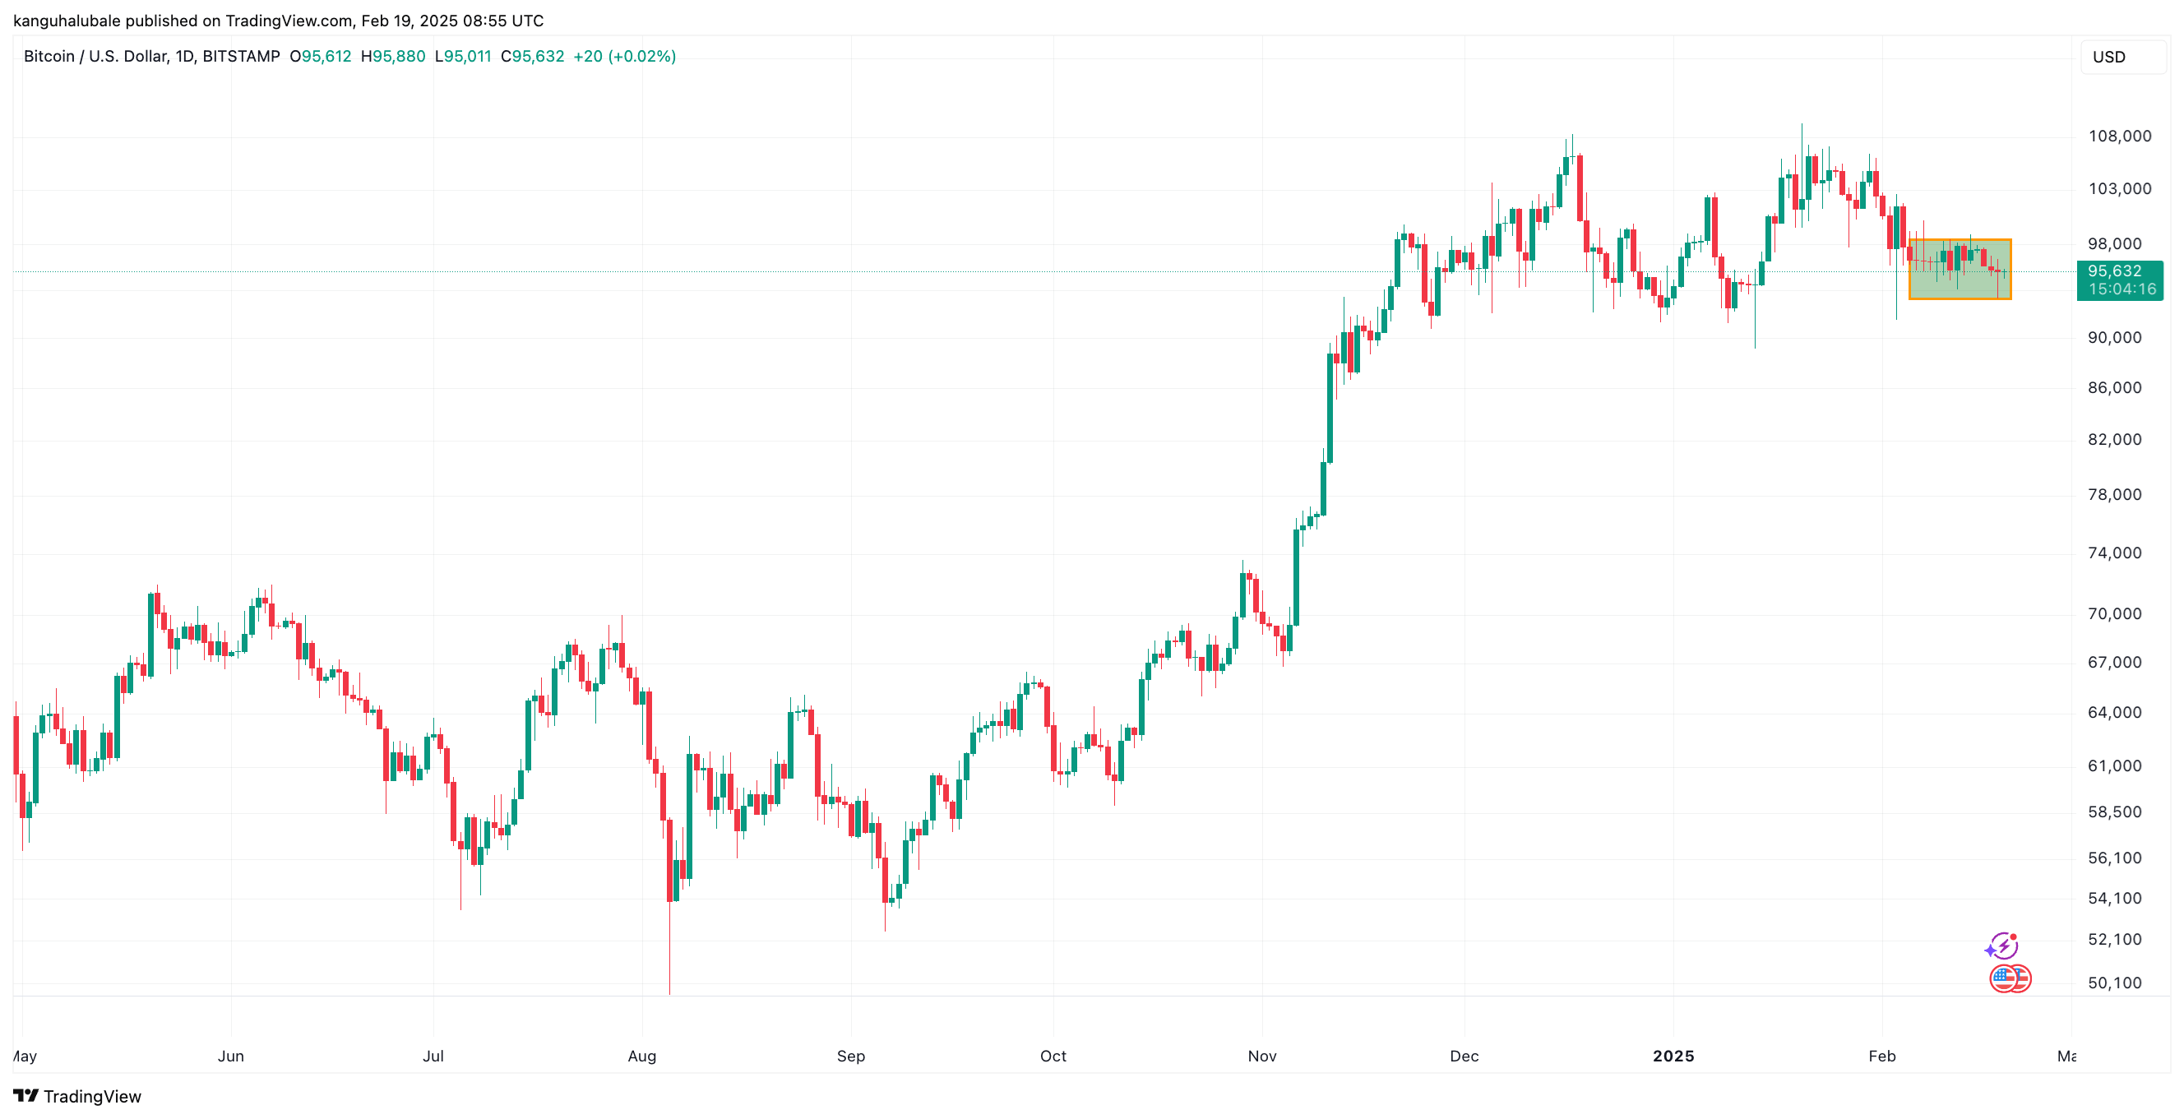Click the 108,000 price scale label
Viewport: 2184px width, 1119px height.
click(x=2119, y=136)
